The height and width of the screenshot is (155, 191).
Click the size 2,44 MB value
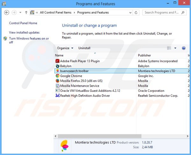(147, 147)
